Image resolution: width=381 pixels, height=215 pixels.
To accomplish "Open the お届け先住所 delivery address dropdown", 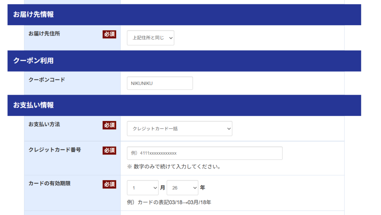I will point(150,38).
